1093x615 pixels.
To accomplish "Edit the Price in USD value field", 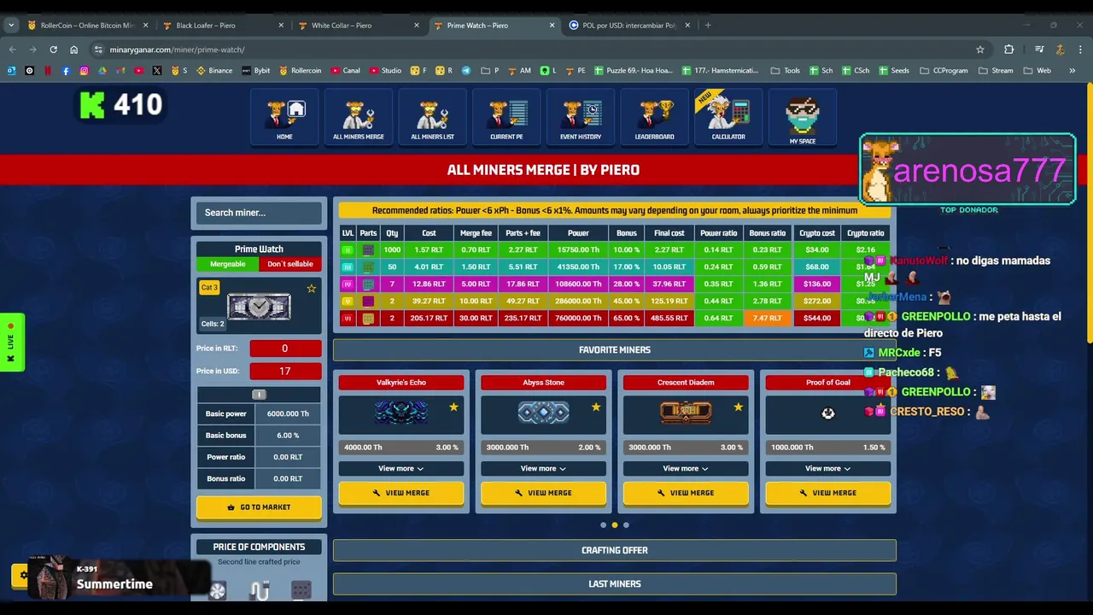I will pos(285,371).
